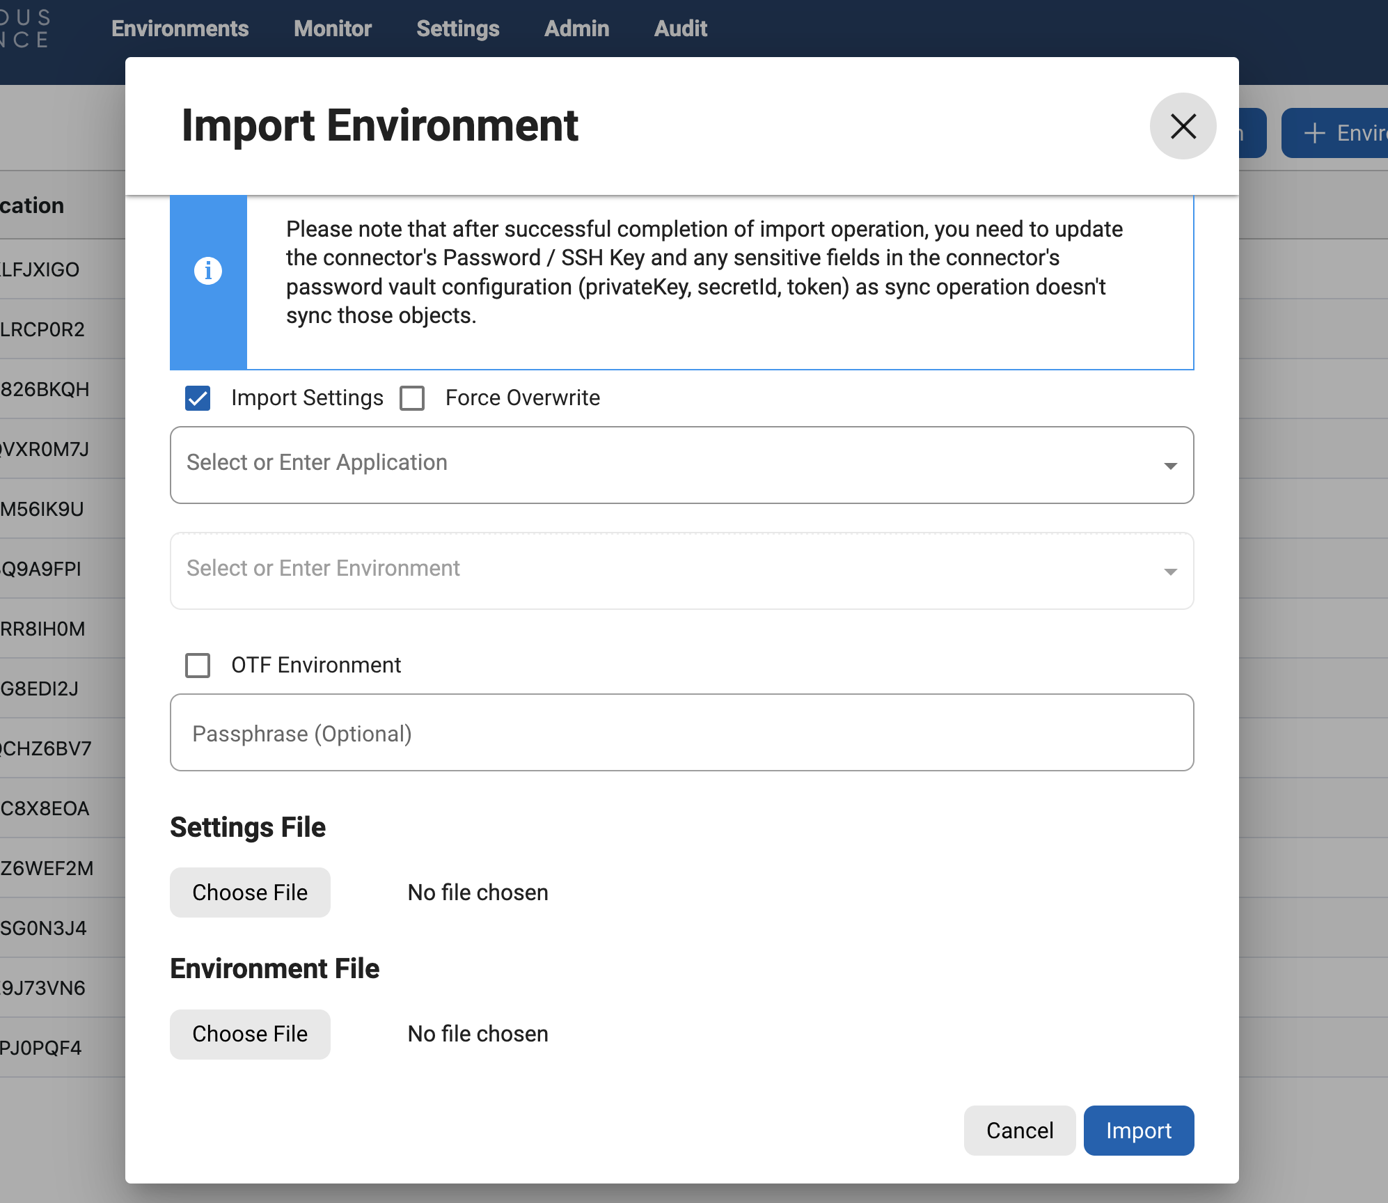
Task: Open the Audit menu
Action: 680,29
